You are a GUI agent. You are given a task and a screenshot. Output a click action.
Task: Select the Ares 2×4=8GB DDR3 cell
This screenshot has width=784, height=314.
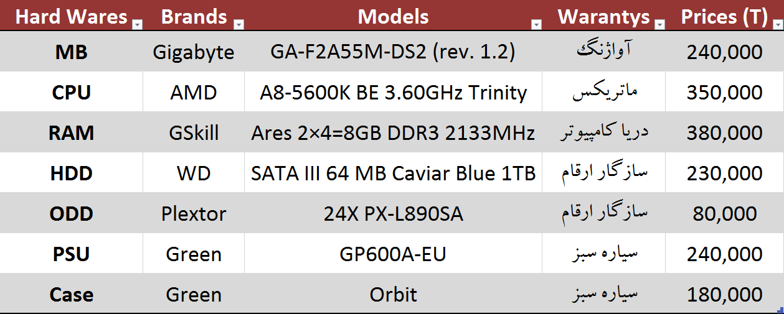[x=392, y=133]
